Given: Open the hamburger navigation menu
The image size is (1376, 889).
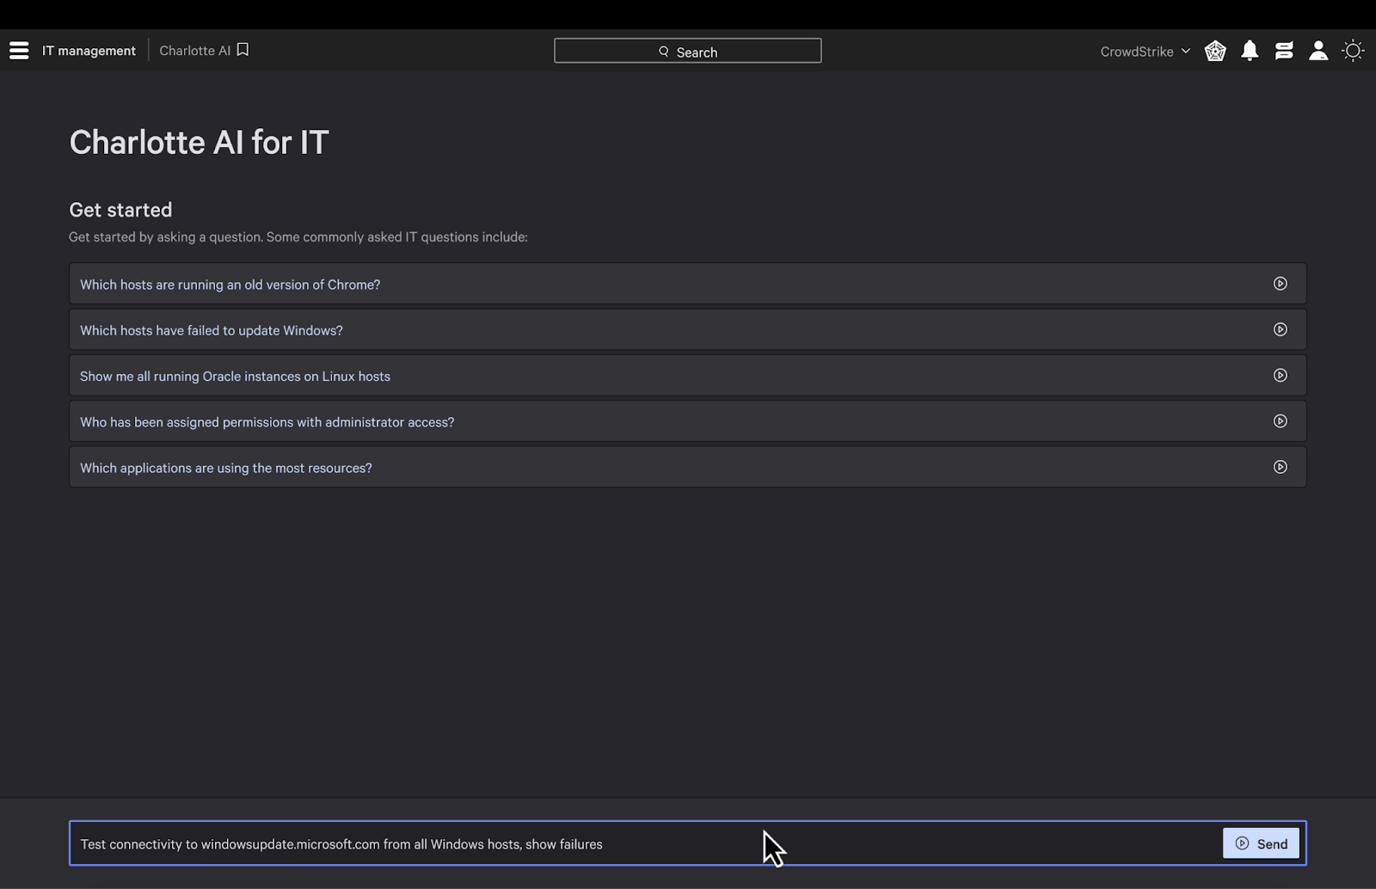Looking at the screenshot, I should [19, 51].
